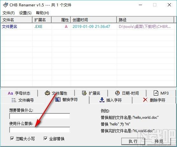Click the gear icon on 文件属性 tab

(47, 93)
